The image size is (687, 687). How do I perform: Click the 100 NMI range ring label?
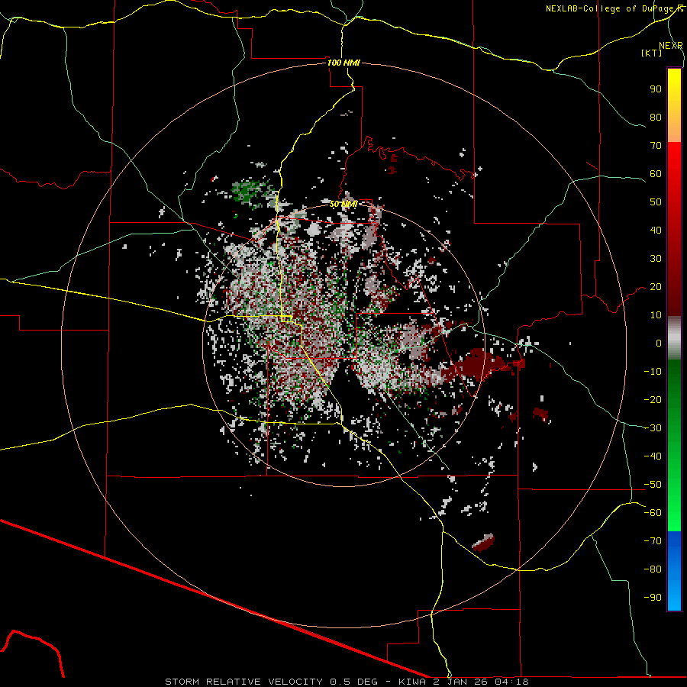click(x=343, y=63)
